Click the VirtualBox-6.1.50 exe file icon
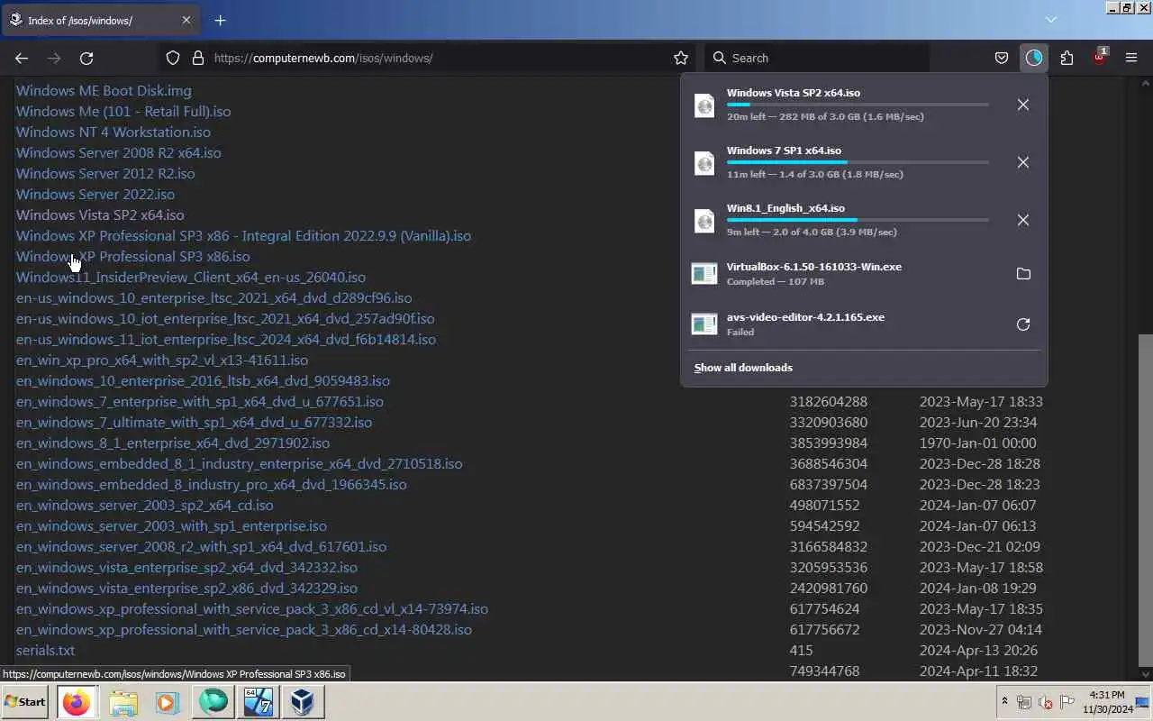 pos(704,273)
